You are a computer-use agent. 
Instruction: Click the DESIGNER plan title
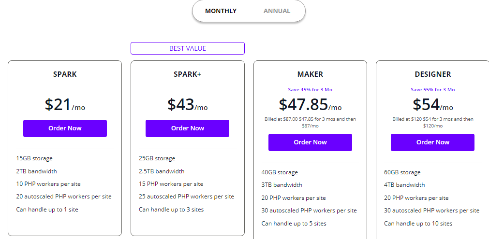click(x=432, y=74)
